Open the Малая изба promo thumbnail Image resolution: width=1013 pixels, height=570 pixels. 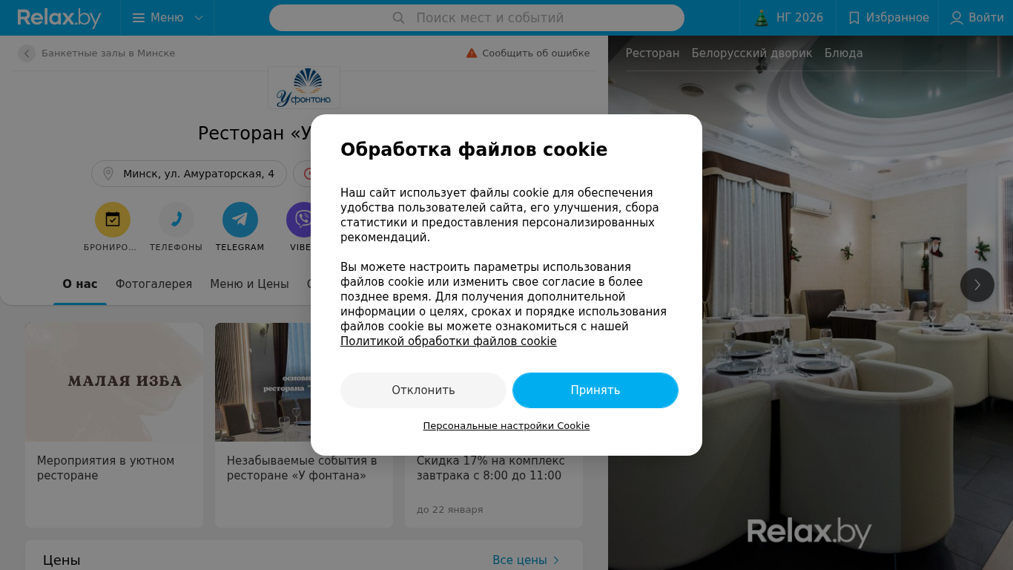(114, 382)
